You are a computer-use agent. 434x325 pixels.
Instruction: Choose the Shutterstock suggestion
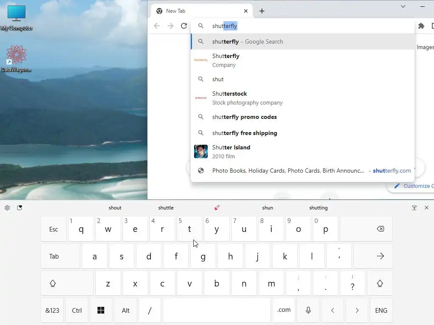[x=303, y=98]
